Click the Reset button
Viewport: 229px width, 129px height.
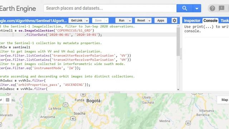141,20
